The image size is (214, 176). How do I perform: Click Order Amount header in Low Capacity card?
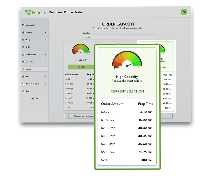point(72,75)
